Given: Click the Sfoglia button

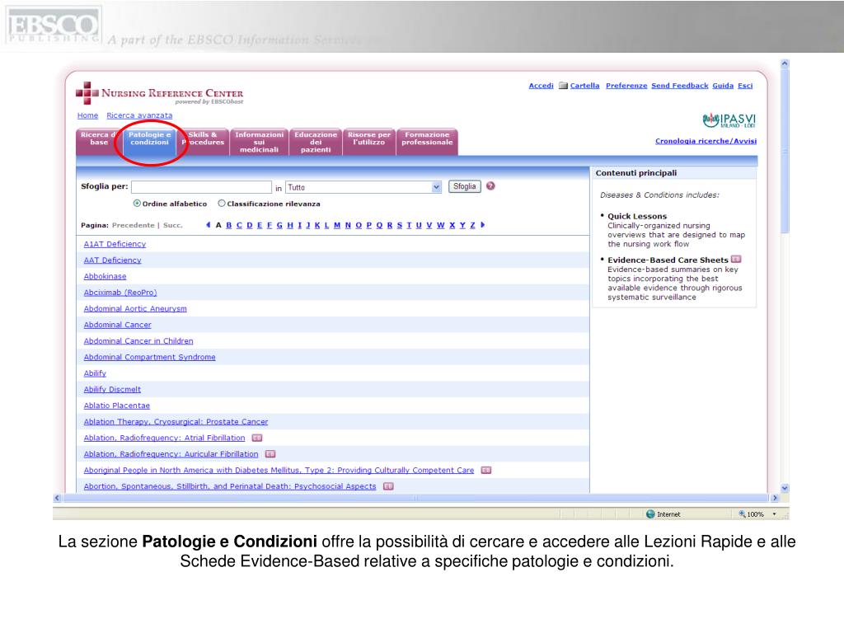Looking at the screenshot, I should (x=465, y=187).
